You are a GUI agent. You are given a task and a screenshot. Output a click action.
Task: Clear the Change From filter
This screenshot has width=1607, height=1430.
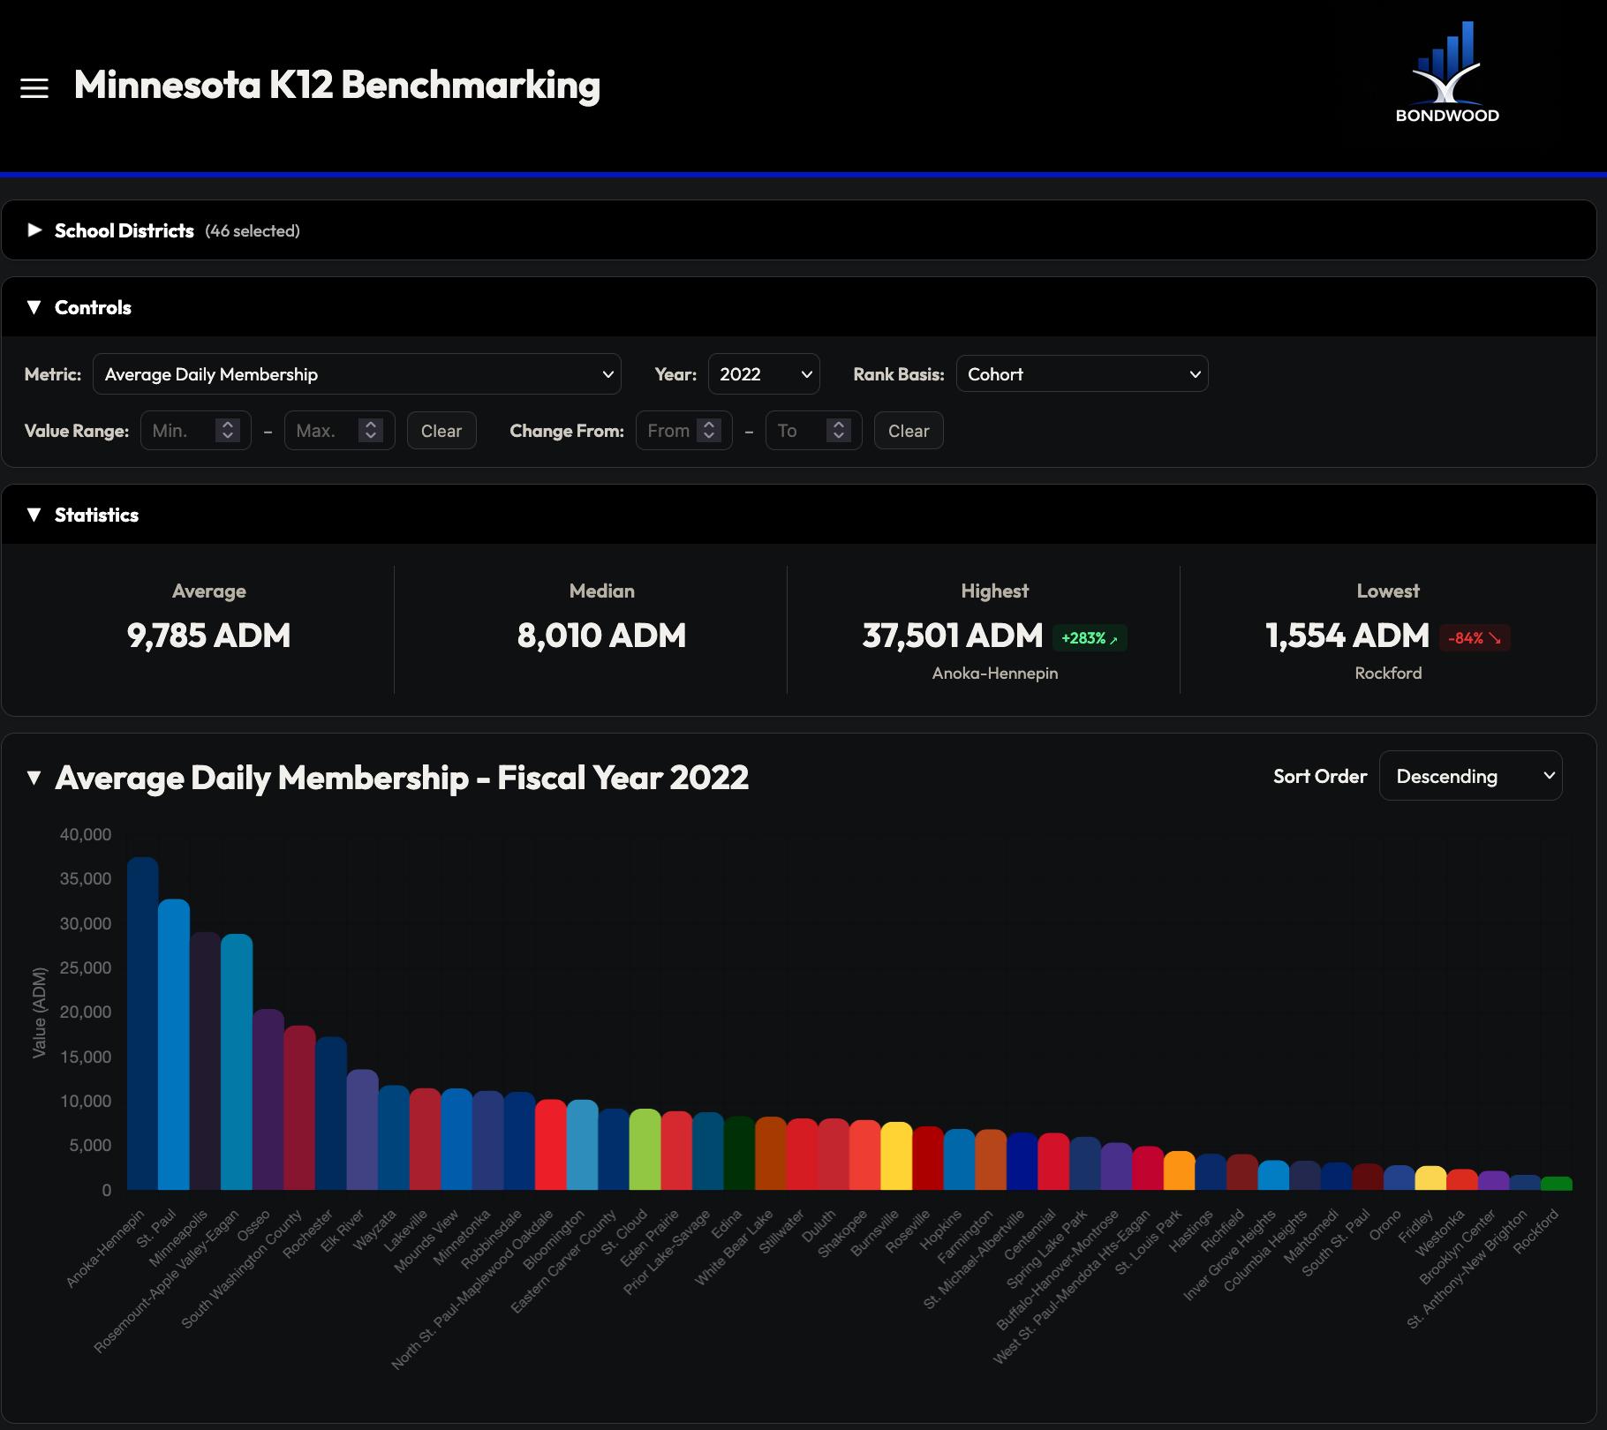tap(908, 430)
